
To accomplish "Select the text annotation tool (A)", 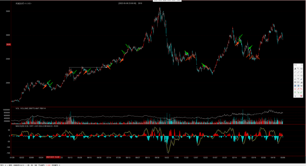I will click(295, 69).
